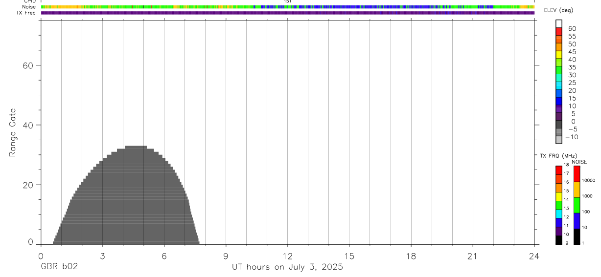This screenshot has height=277, width=601.
Task: Click the colored Noise strip above the plot
Action: [x=288, y=7]
